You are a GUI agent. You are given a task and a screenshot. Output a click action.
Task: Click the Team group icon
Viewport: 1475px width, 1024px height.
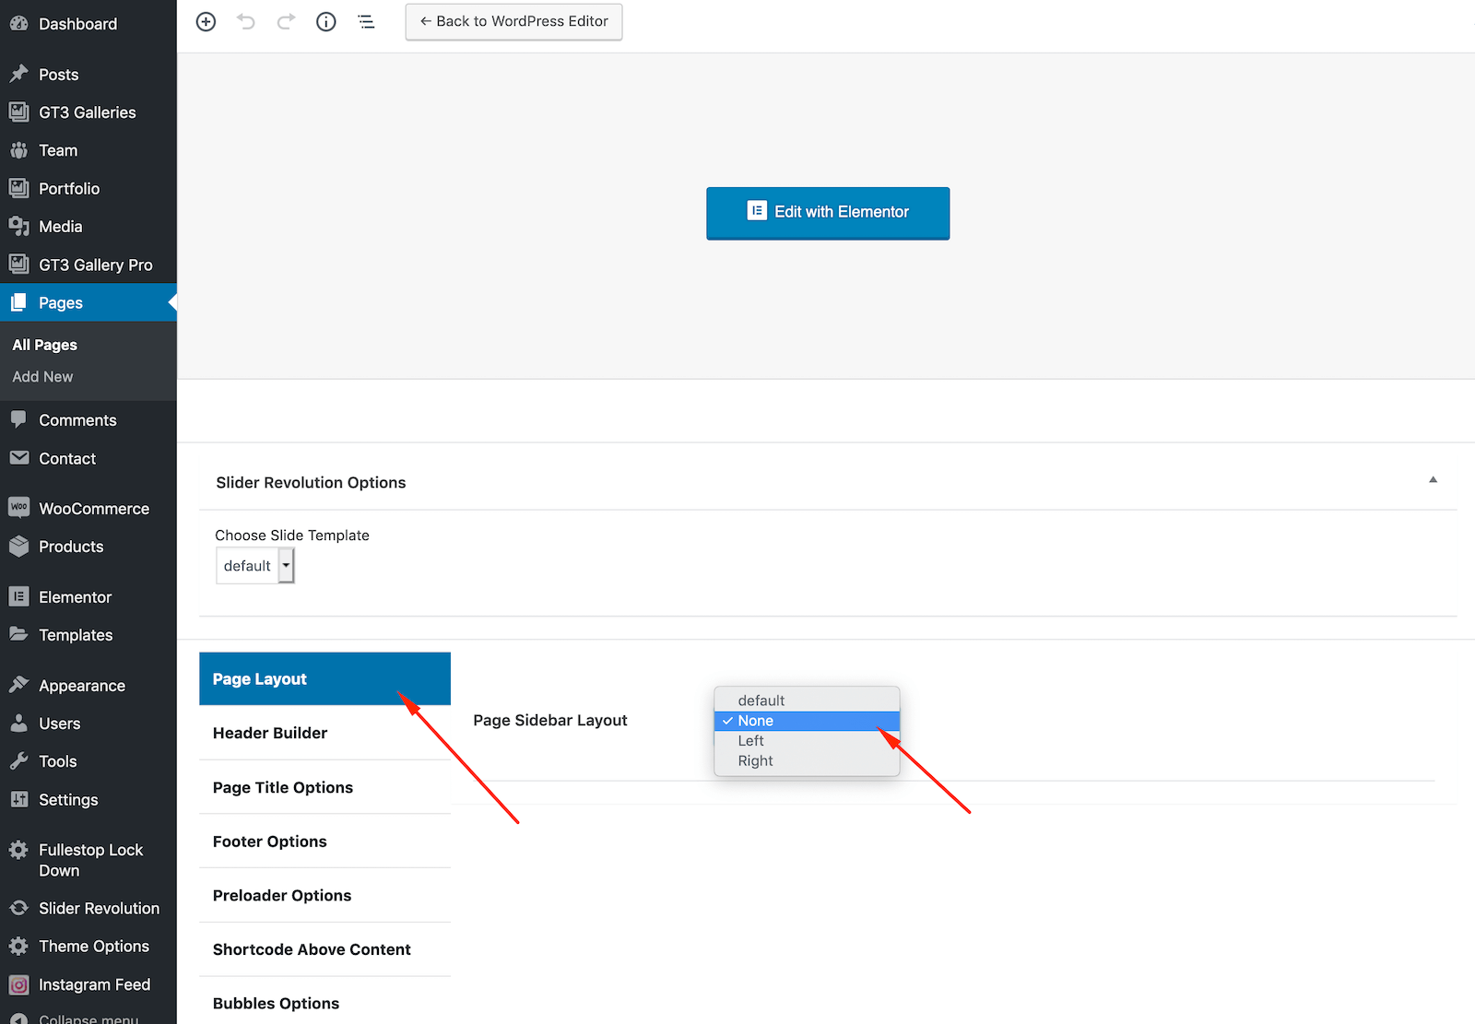[x=18, y=149]
